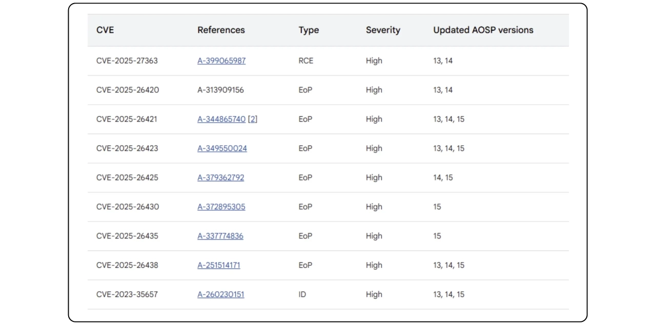656x325 pixels.
Task: Open the second reference link [2]
Action: 253,119
